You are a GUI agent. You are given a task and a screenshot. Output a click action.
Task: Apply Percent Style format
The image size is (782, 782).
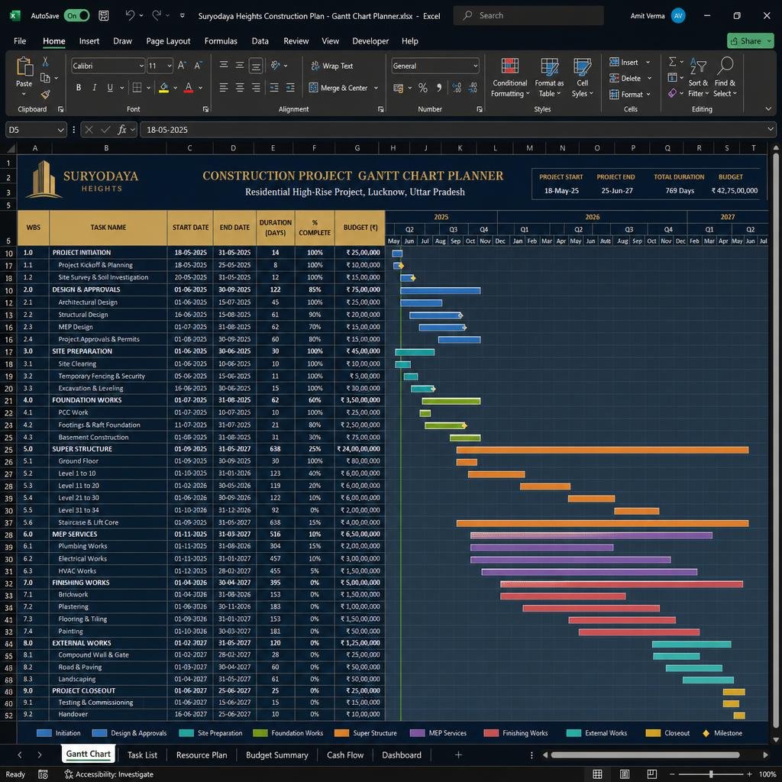423,89
